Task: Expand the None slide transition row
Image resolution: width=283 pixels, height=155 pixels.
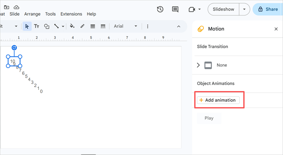Action: pos(198,65)
